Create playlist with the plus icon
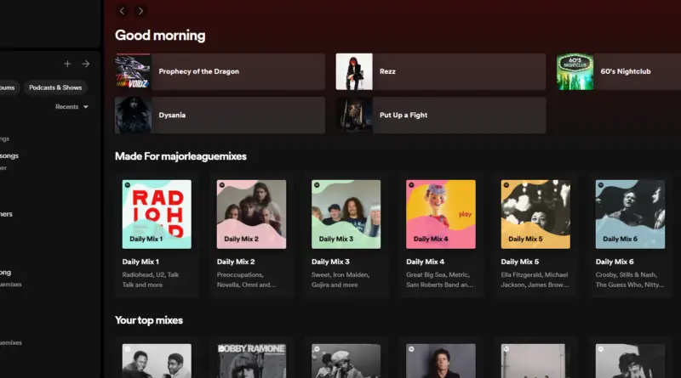The image size is (681, 378). coord(67,64)
